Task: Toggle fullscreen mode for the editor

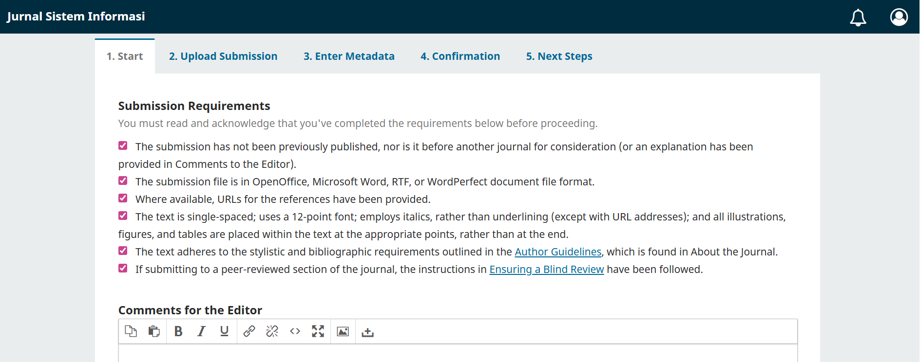Action: pos(318,331)
